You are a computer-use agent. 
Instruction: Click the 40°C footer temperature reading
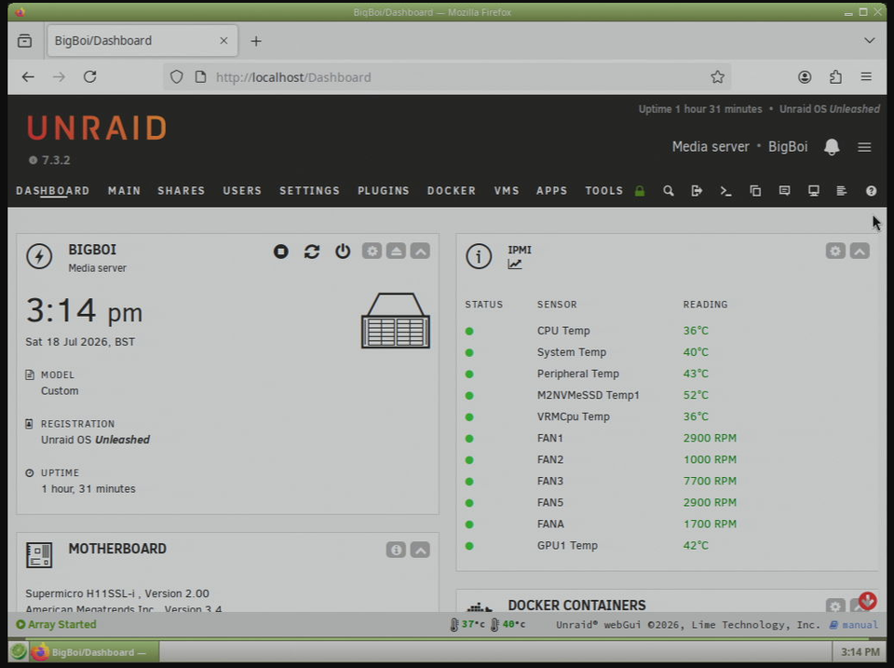coord(508,624)
